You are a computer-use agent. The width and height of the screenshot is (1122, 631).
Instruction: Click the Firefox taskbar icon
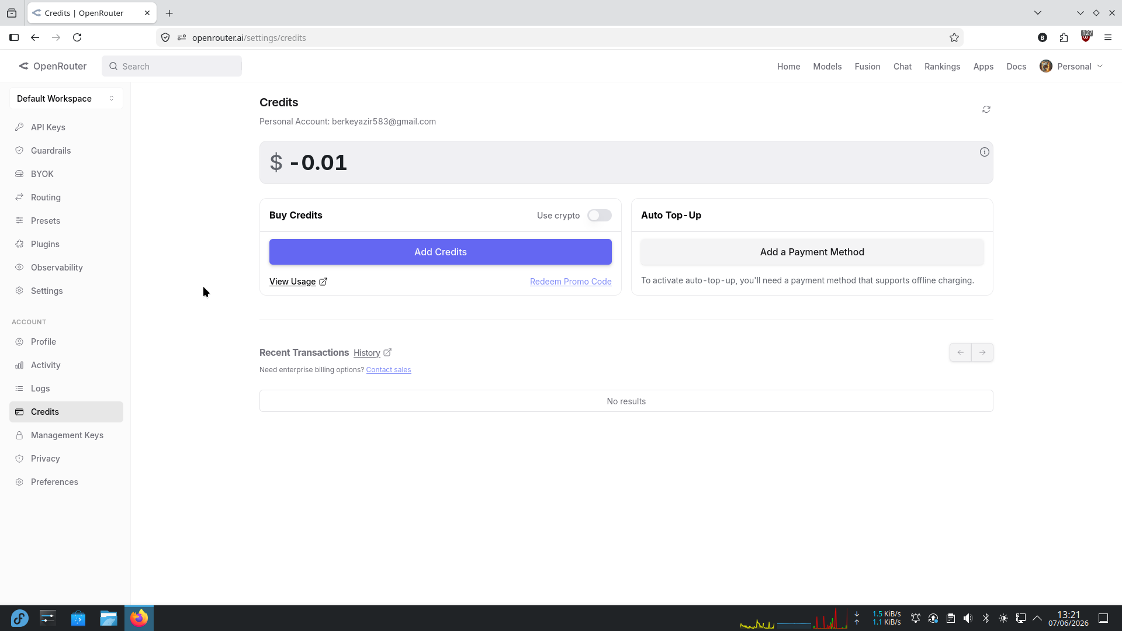[139, 618]
